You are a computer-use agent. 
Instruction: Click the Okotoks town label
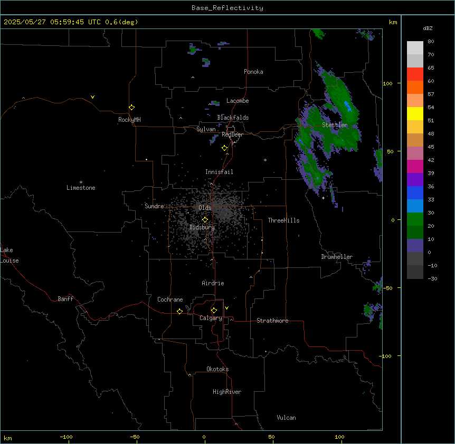click(217, 369)
